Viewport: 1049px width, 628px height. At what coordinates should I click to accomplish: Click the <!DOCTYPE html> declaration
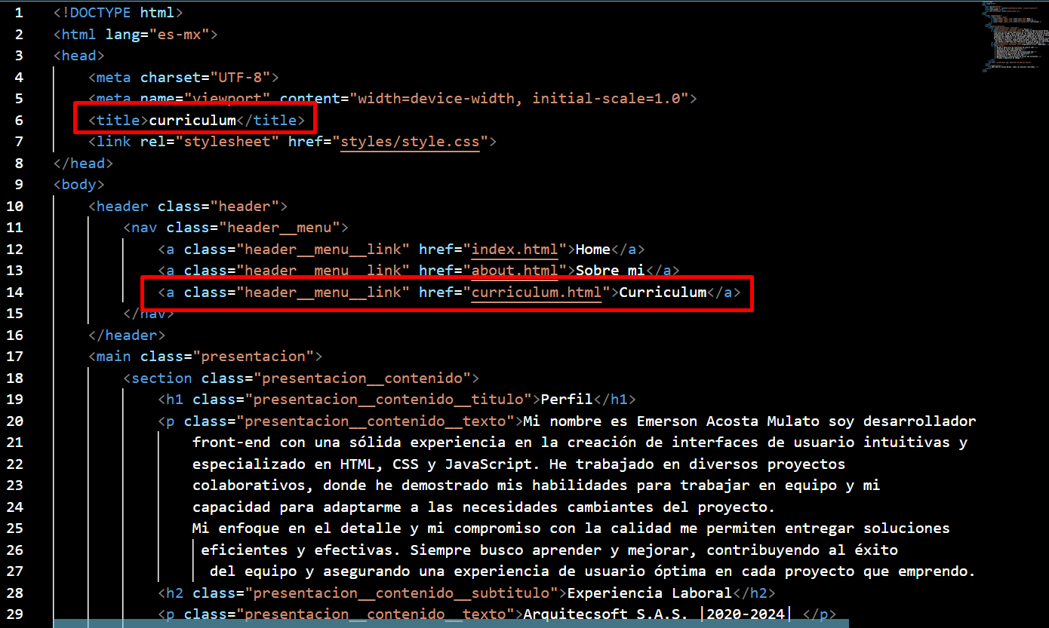click(x=118, y=13)
